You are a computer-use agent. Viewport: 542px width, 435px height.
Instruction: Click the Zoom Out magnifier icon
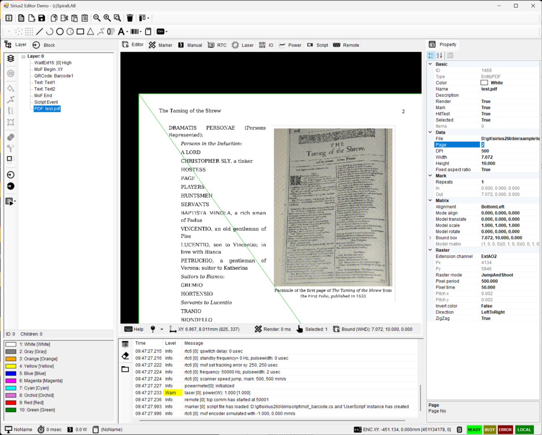(97, 18)
